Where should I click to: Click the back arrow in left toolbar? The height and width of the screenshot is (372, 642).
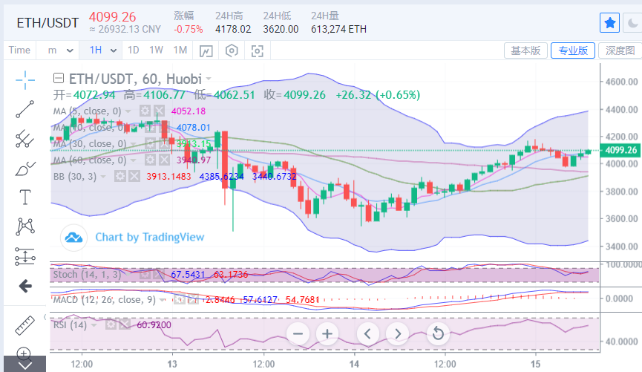[25, 286]
